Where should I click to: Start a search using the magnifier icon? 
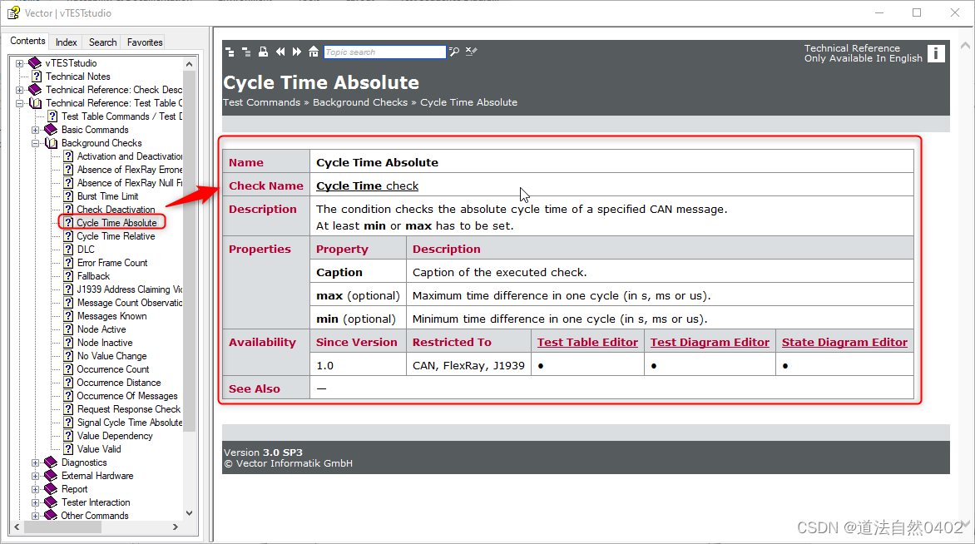point(453,51)
